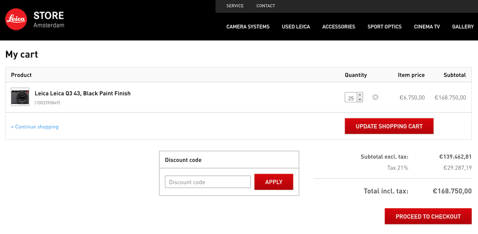Click the quantity field showing 25
478x234 pixels.
pos(351,98)
